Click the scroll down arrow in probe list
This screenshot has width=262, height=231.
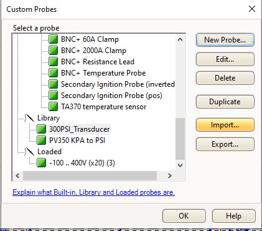pyautogui.click(x=180, y=165)
